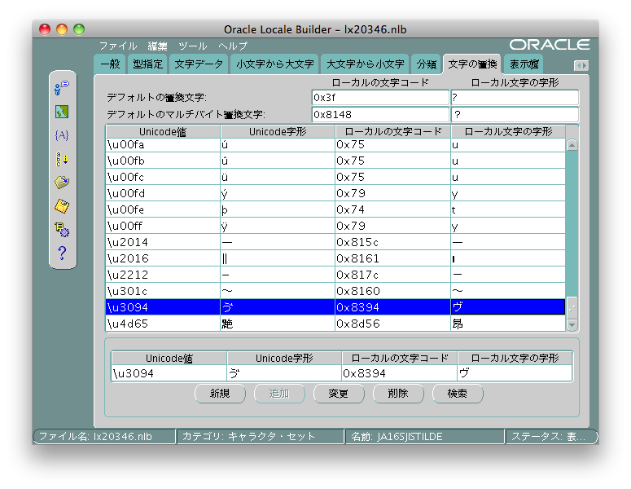Click the ローカル文字の字形 header in upper table
The image size is (631, 489).
pyautogui.click(x=508, y=132)
